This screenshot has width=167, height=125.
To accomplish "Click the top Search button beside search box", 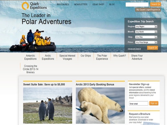I will tap(155, 4).
